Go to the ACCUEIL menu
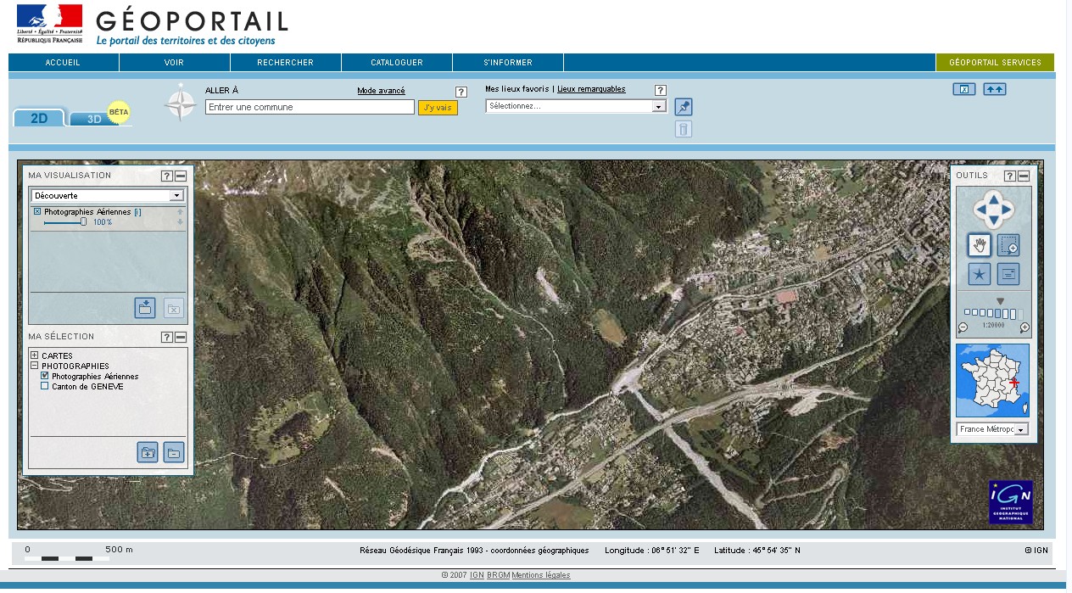1072x593 pixels. pyautogui.click(x=64, y=63)
